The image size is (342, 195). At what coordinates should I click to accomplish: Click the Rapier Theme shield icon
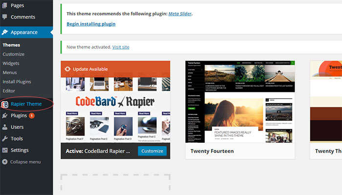coord(5,104)
